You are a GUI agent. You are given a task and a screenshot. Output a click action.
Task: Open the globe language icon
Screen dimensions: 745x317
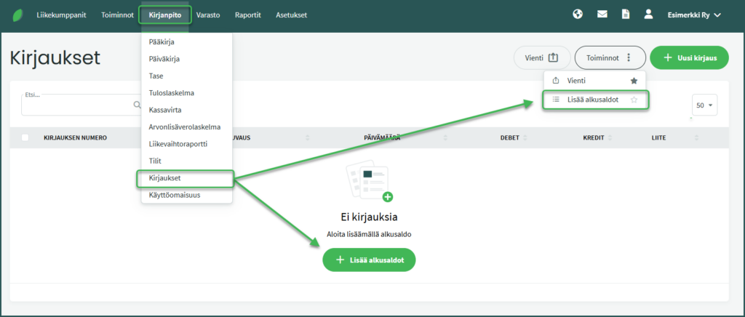click(578, 15)
